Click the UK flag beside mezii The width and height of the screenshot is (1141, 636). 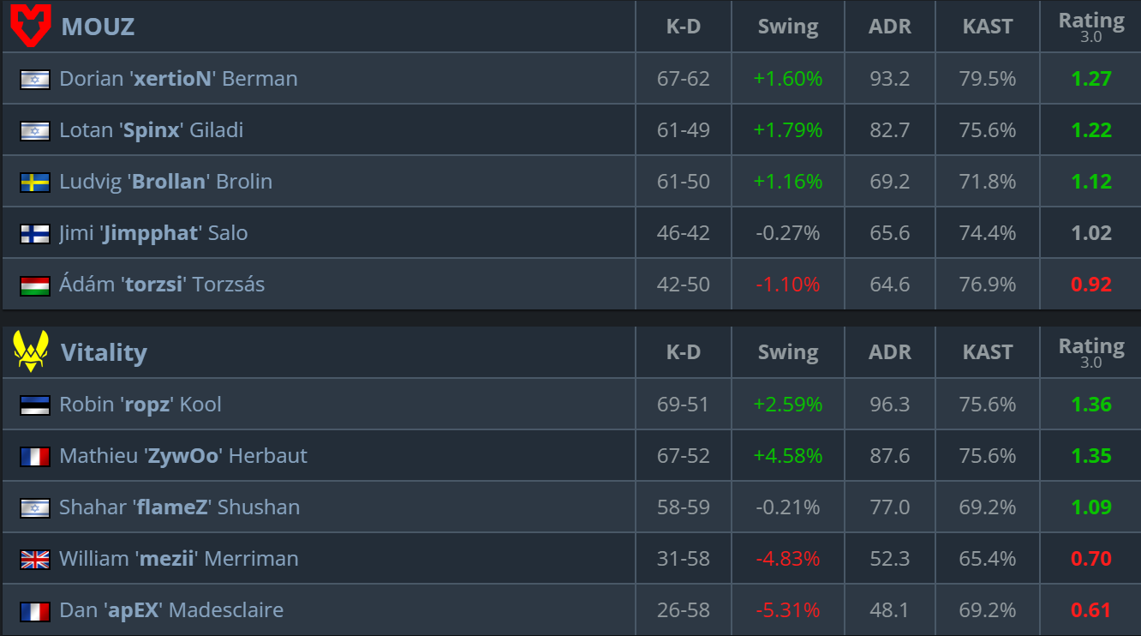tap(35, 559)
